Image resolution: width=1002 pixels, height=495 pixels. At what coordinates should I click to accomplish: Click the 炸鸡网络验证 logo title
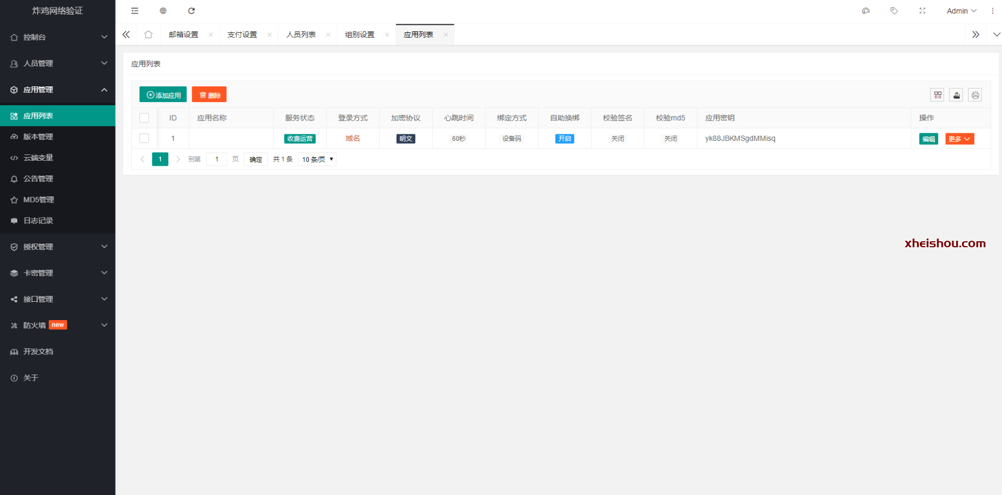coord(57,11)
